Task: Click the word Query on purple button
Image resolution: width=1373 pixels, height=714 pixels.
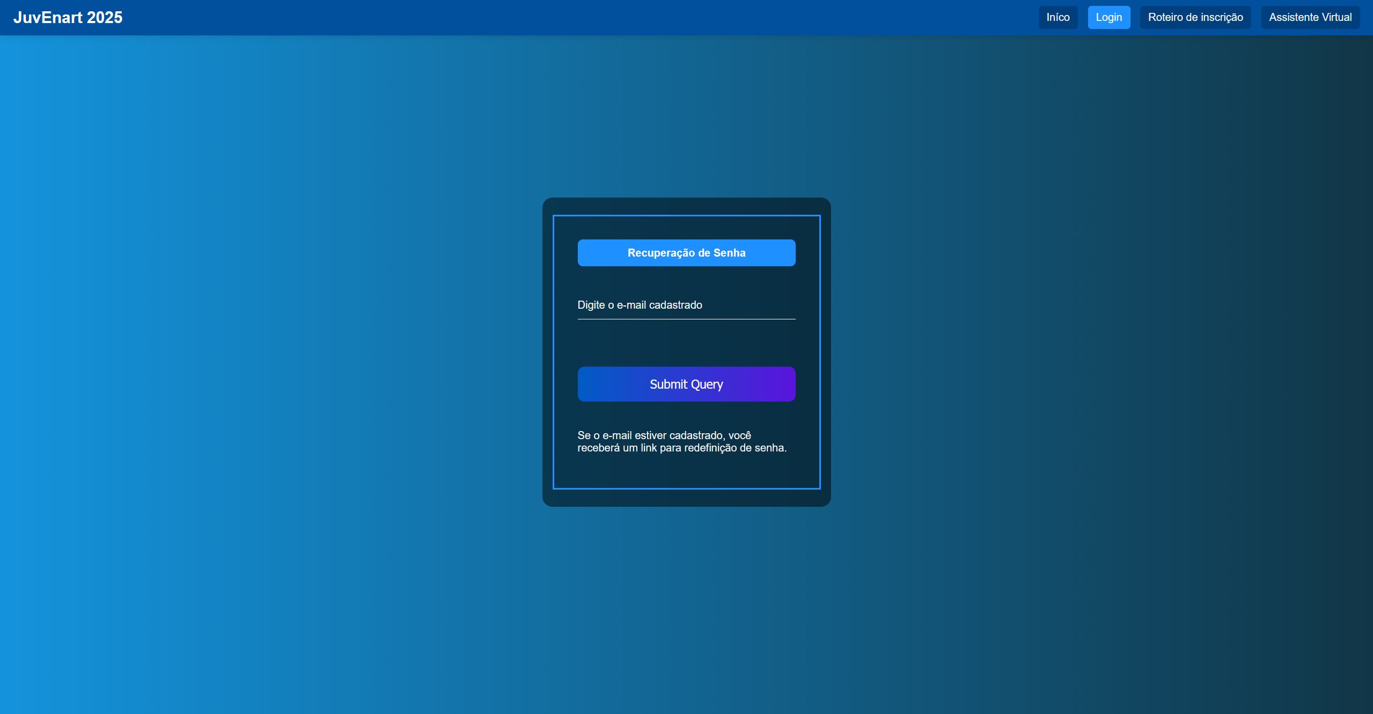Action: [x=707, y=384]
